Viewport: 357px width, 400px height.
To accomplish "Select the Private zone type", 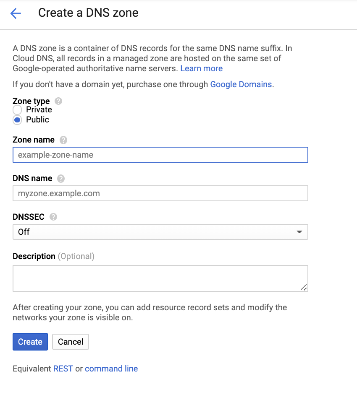I will click(17, 110).
